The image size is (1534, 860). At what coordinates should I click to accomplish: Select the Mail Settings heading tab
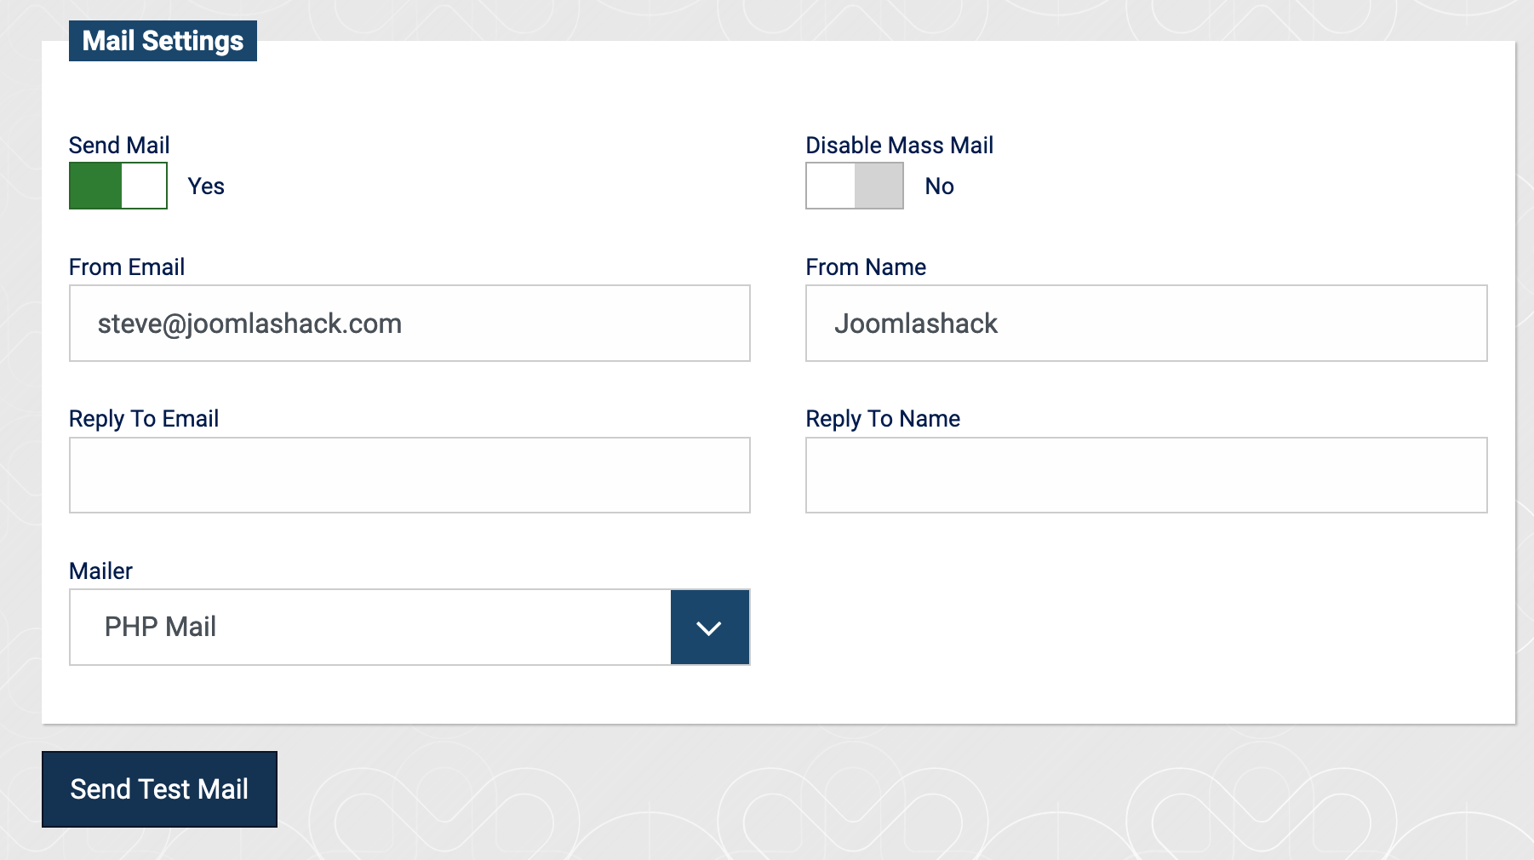click(x=163, y=41)
